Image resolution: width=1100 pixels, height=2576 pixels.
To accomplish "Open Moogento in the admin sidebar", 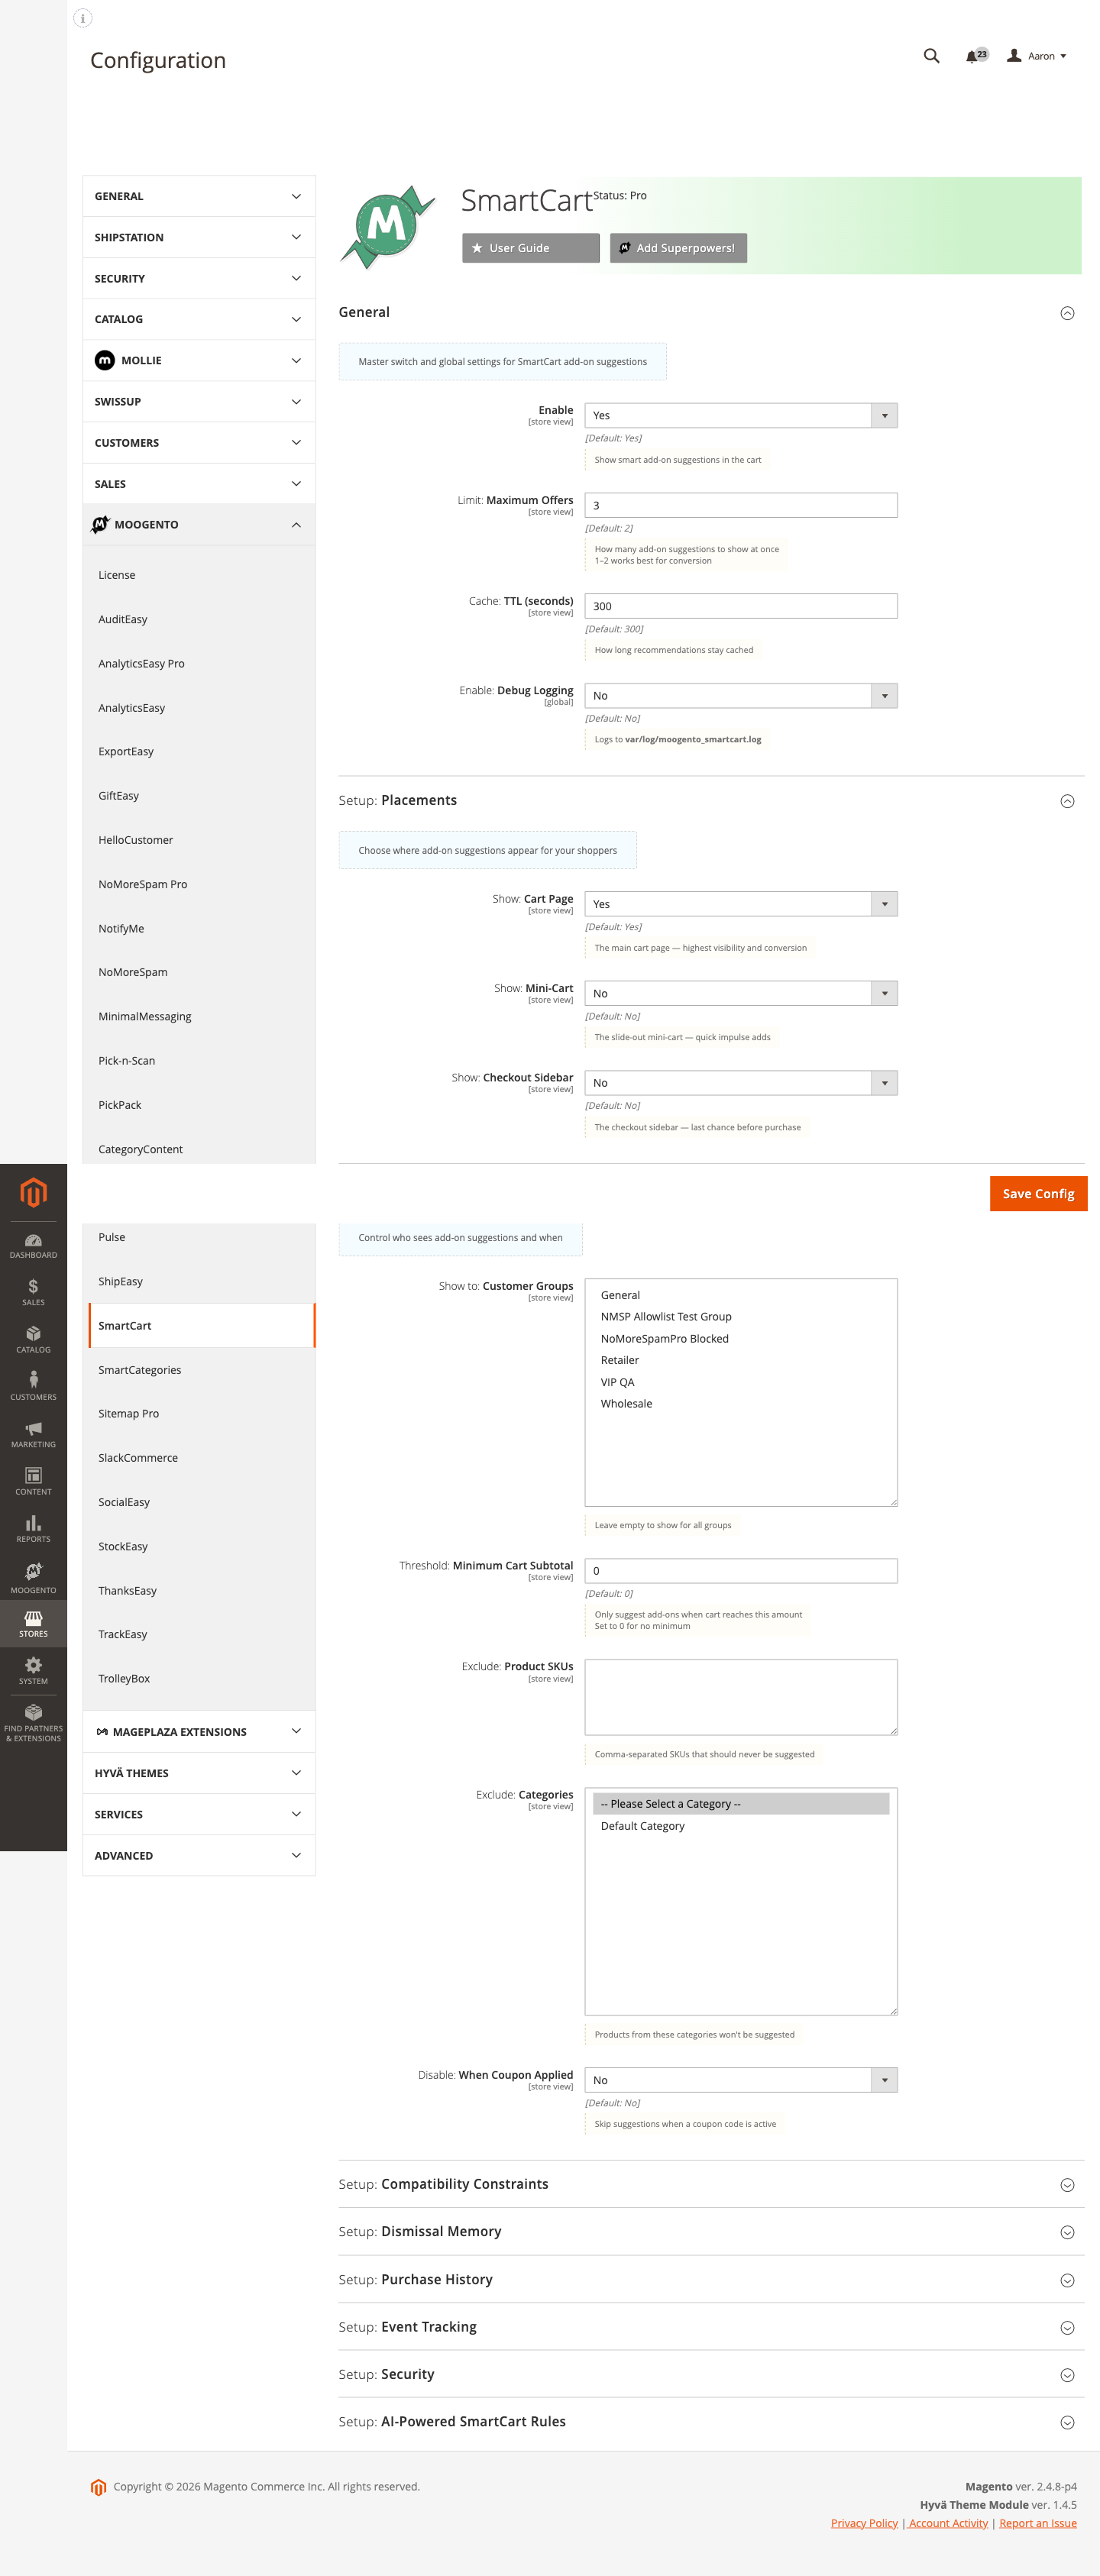I will (x=33, y=1577).
